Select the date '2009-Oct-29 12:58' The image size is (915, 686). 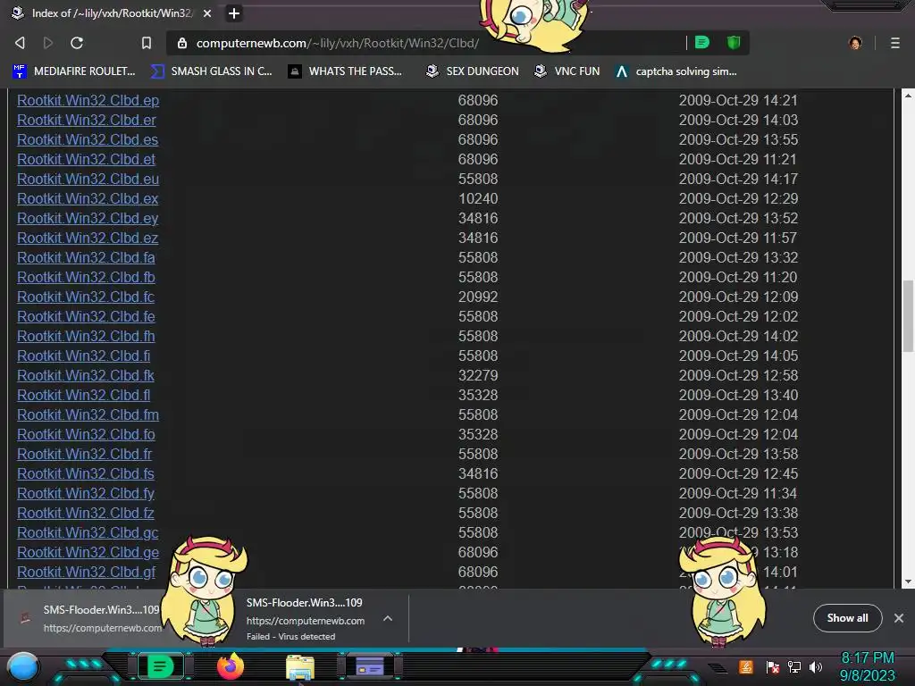click(738, 376)
